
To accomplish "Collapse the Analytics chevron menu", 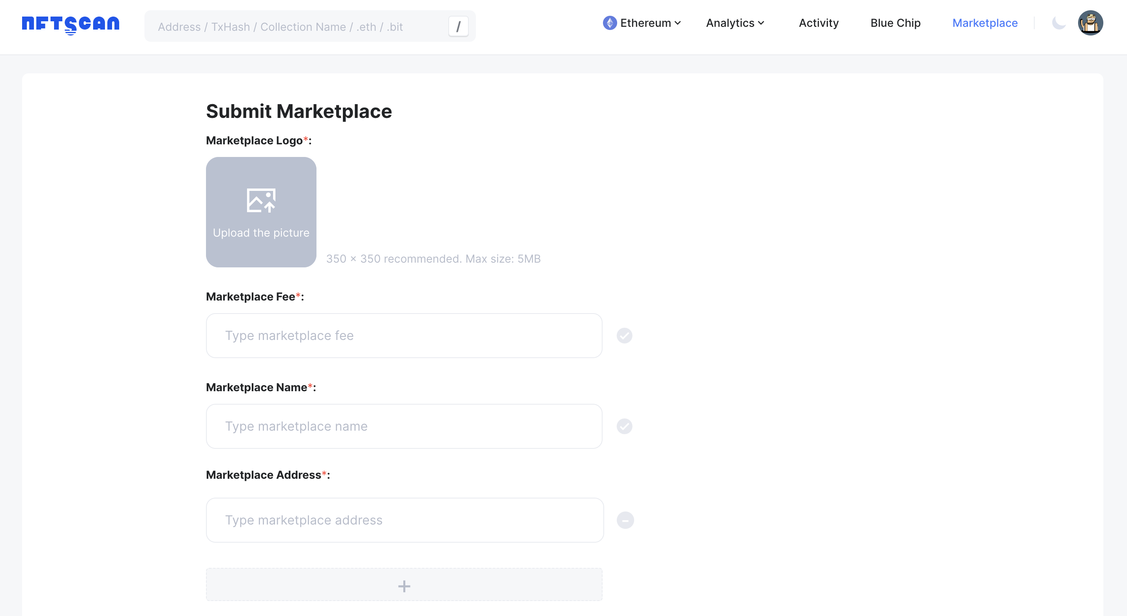I will [761, 23].
